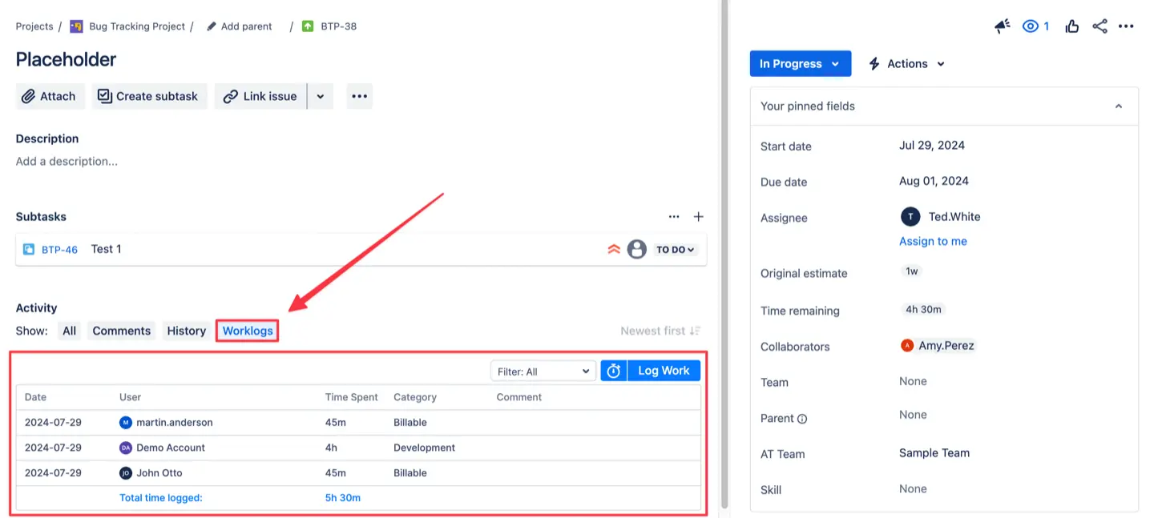Image resolution: width=1154 pixels, height=518 pixels.
Task: Switch to the Comments activity tab
Action: pos(121,330)
